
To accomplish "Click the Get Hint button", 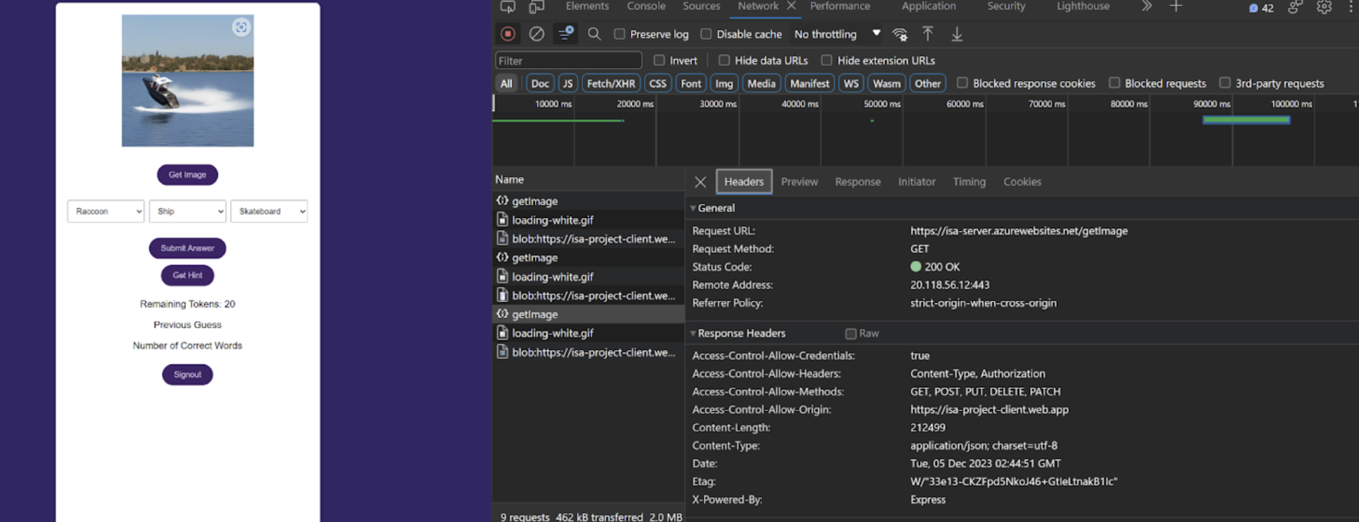I will click(x=187, y=275).
